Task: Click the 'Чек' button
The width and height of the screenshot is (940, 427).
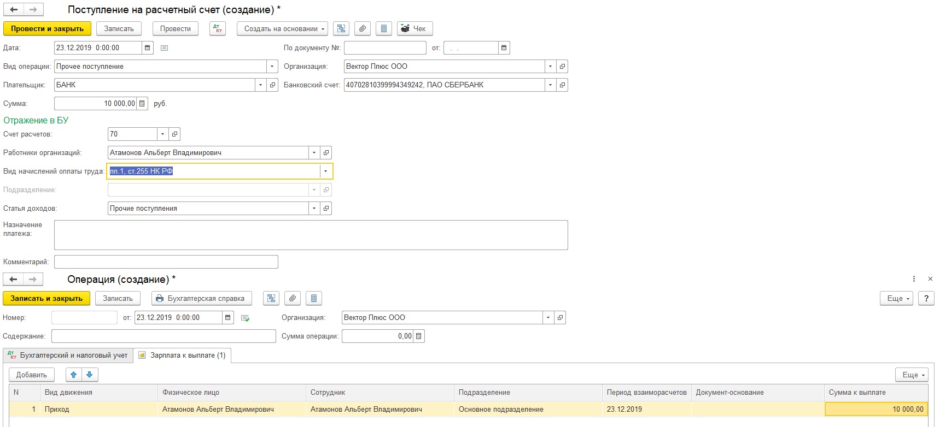Action: coord(415,28)
